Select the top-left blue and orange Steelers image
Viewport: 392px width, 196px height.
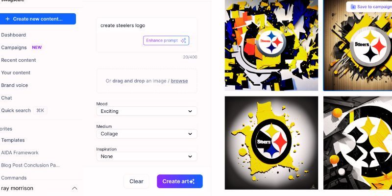click(271, 45)
